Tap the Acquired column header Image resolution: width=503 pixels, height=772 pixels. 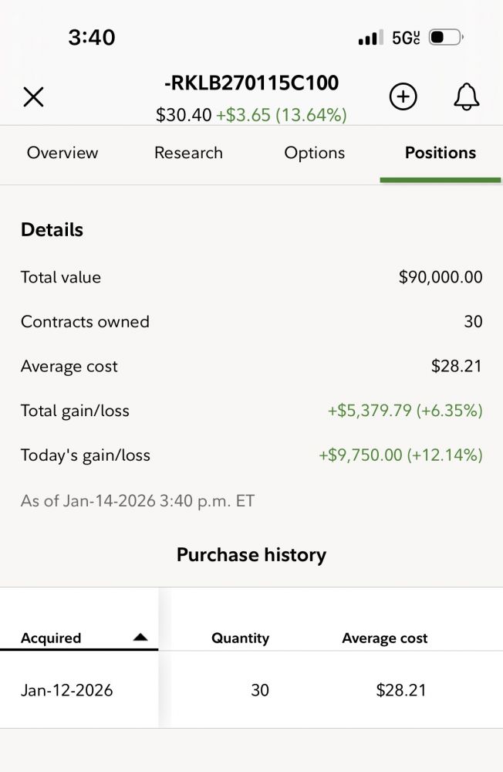(x=51, y=638)
